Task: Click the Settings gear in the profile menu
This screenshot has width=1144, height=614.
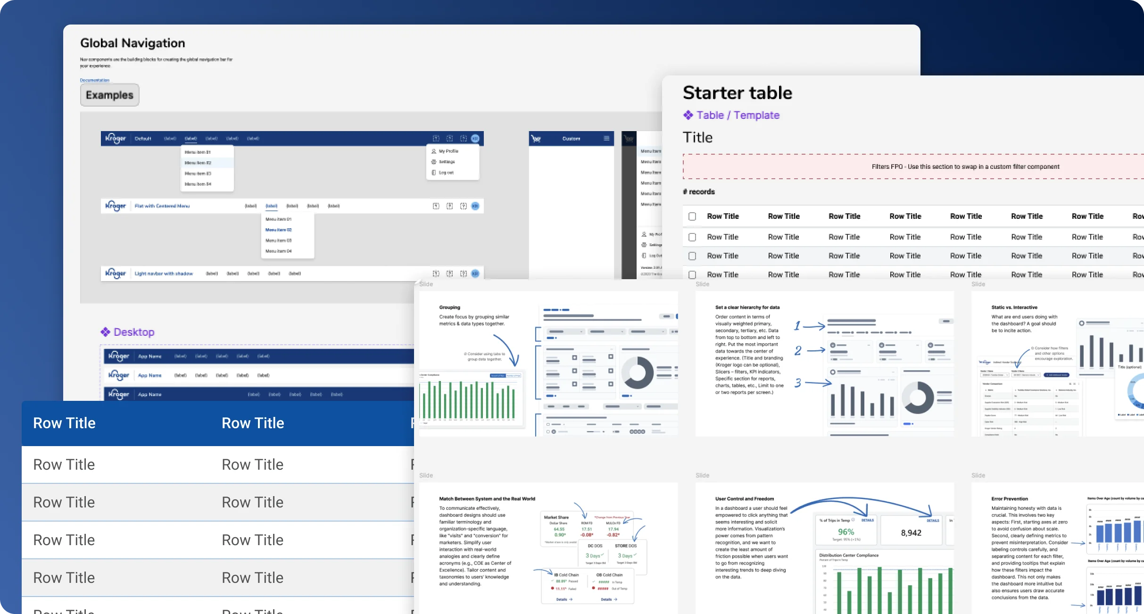Action: 434,162
